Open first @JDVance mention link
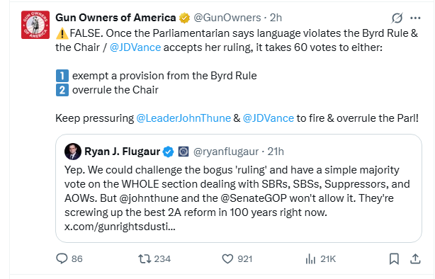The height and width of the screenshot is (279, 435). pyautogui.click(x=135, y=47)
